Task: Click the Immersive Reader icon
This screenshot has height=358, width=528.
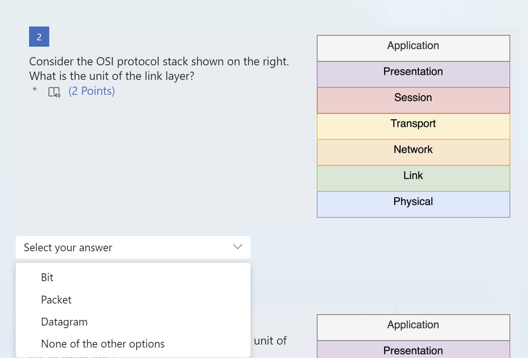Action: (x=54, y=92)
